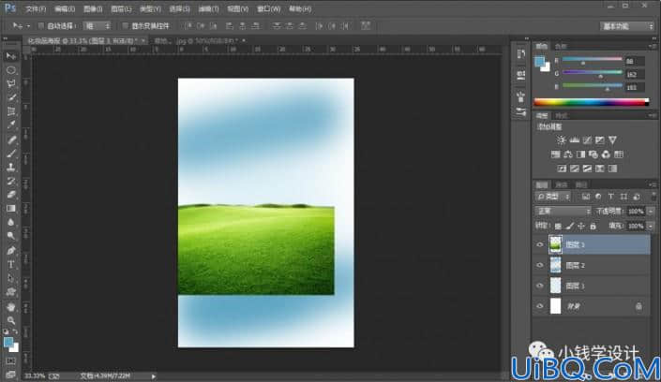This screenshot has width=661, height=382.
Task: Open the 滤镜(T) menu
Action: [209, 8]
